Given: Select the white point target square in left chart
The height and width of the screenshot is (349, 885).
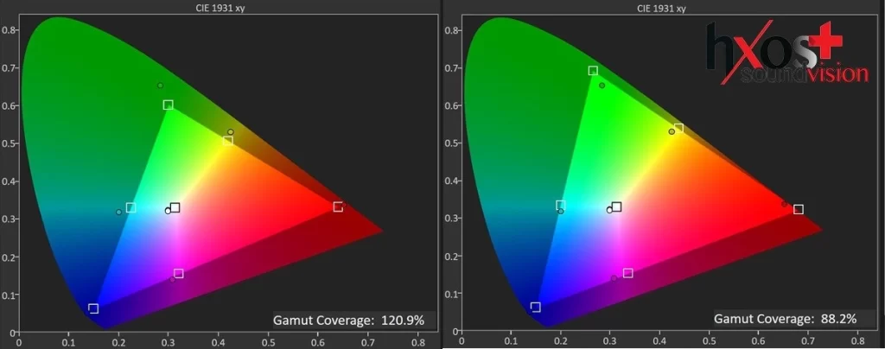Looking at the screenshot, I should (175, 207).
